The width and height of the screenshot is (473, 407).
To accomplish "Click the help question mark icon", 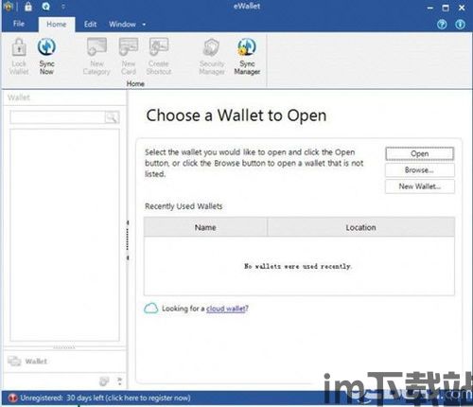I will (x=442, y=25).
